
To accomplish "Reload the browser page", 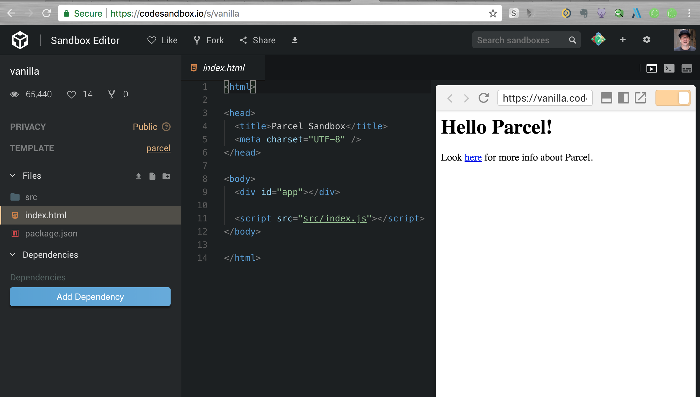I will pyautogui.click(x=46, y=13).
